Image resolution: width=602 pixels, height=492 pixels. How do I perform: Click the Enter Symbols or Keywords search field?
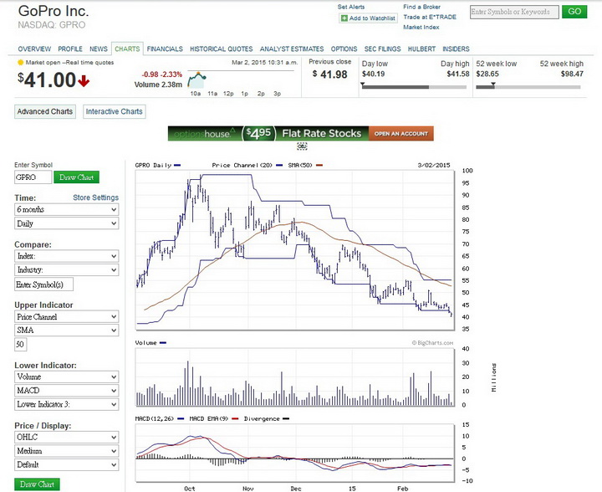512,12
